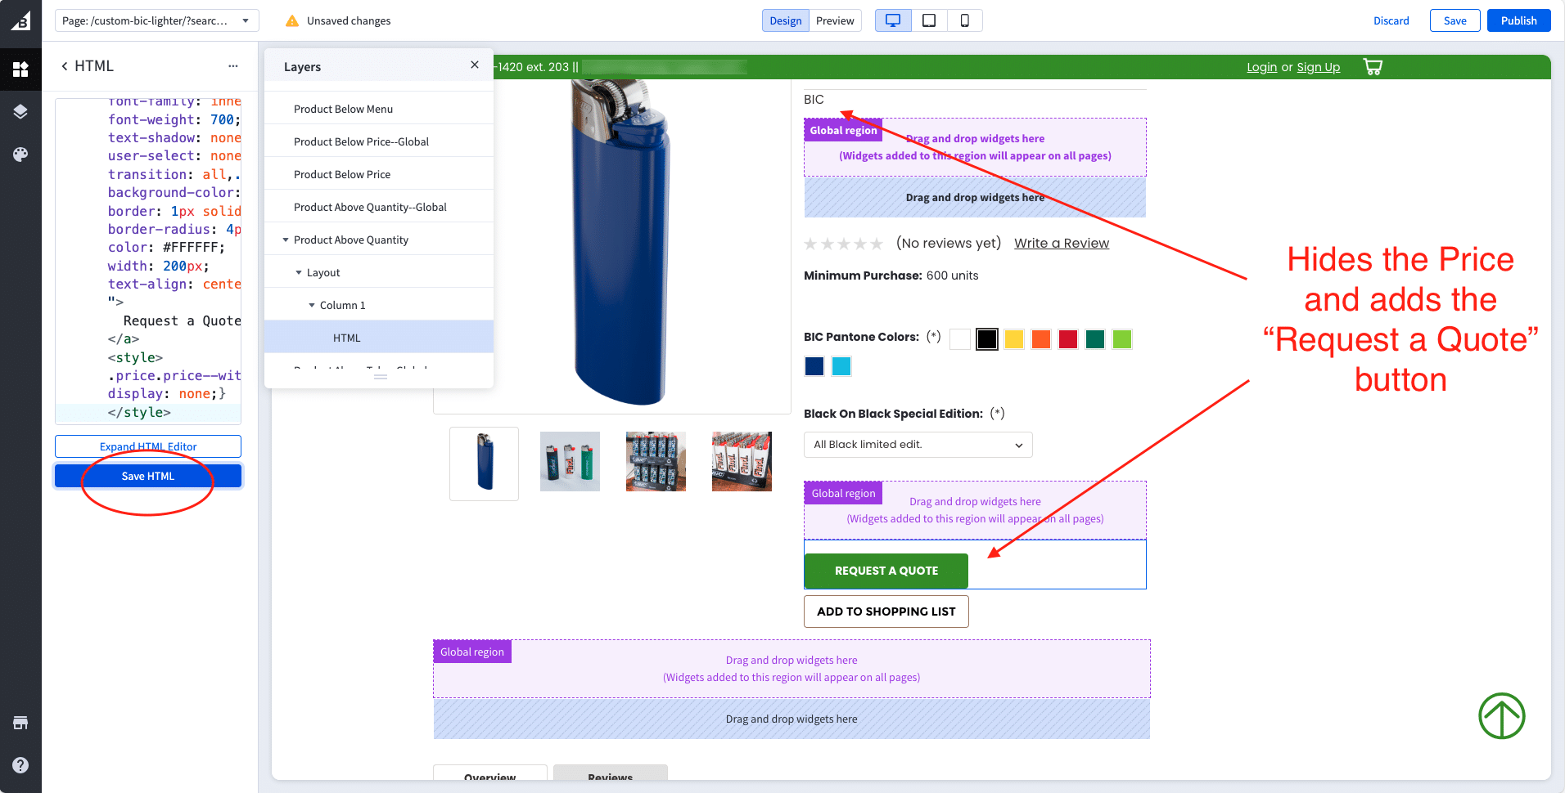The height and width of the screenshot is (793, 1565).
Task: Click the shopping cart icon
Action: 1373,67
